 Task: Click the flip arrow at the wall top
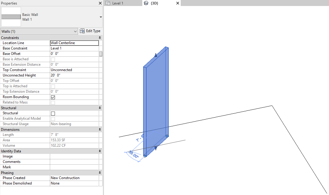(x=156, y=55)
